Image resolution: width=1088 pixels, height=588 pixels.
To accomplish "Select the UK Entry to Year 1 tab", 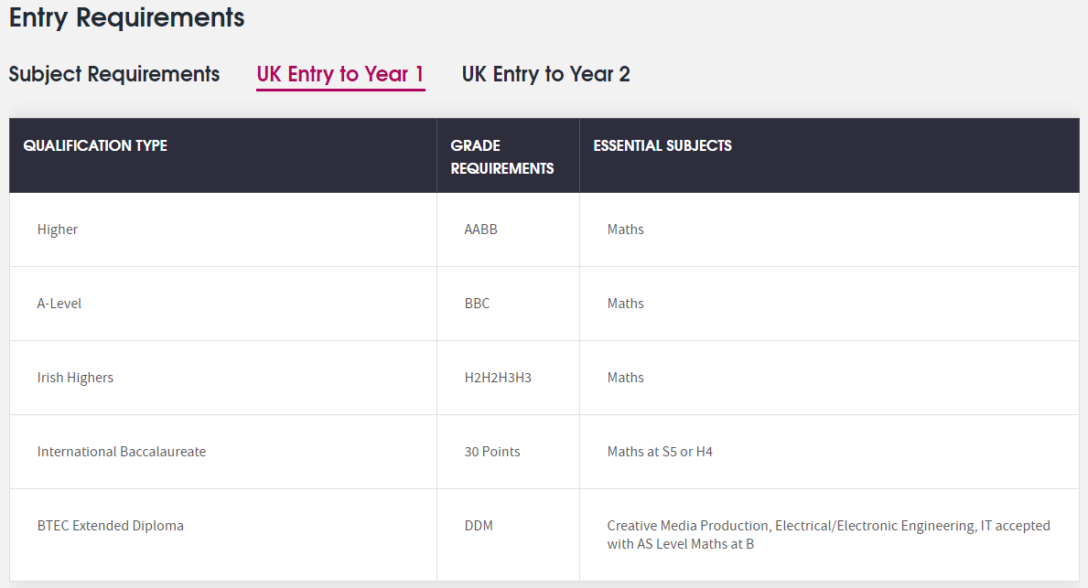I will [340, 74].
